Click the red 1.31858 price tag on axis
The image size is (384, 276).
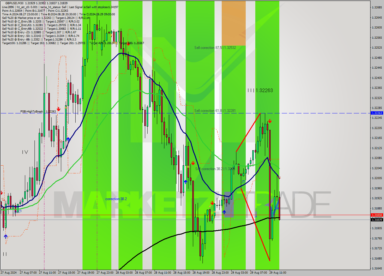377,215
